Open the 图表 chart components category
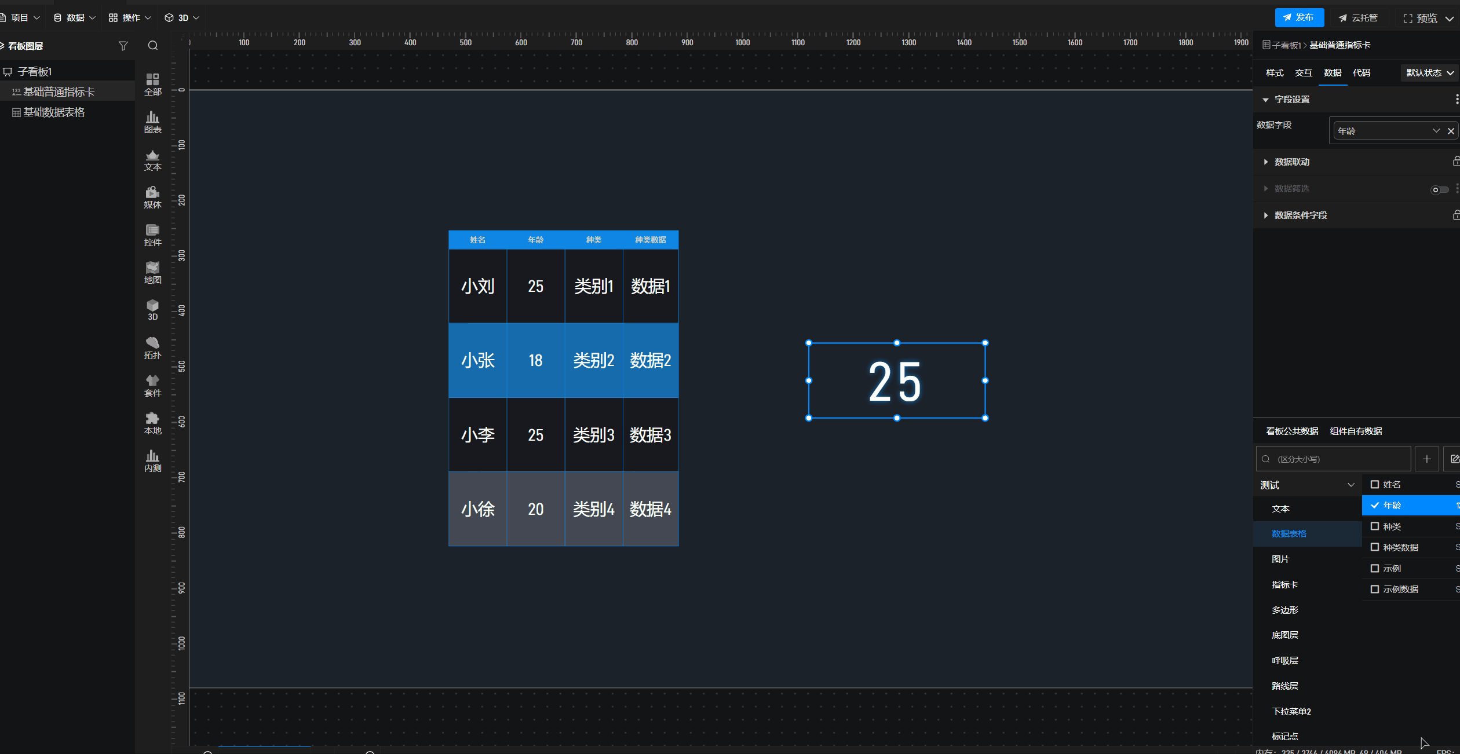1460x754 pixels. pos(152,122)
